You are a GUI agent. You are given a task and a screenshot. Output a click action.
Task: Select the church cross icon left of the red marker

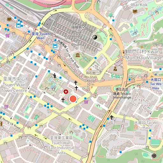[63, 100]
